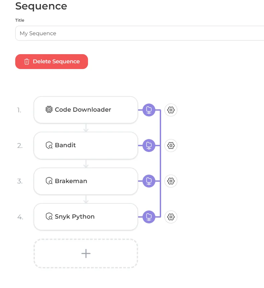
Task: Open settings gear for Bandit
Action: [171, 146]
